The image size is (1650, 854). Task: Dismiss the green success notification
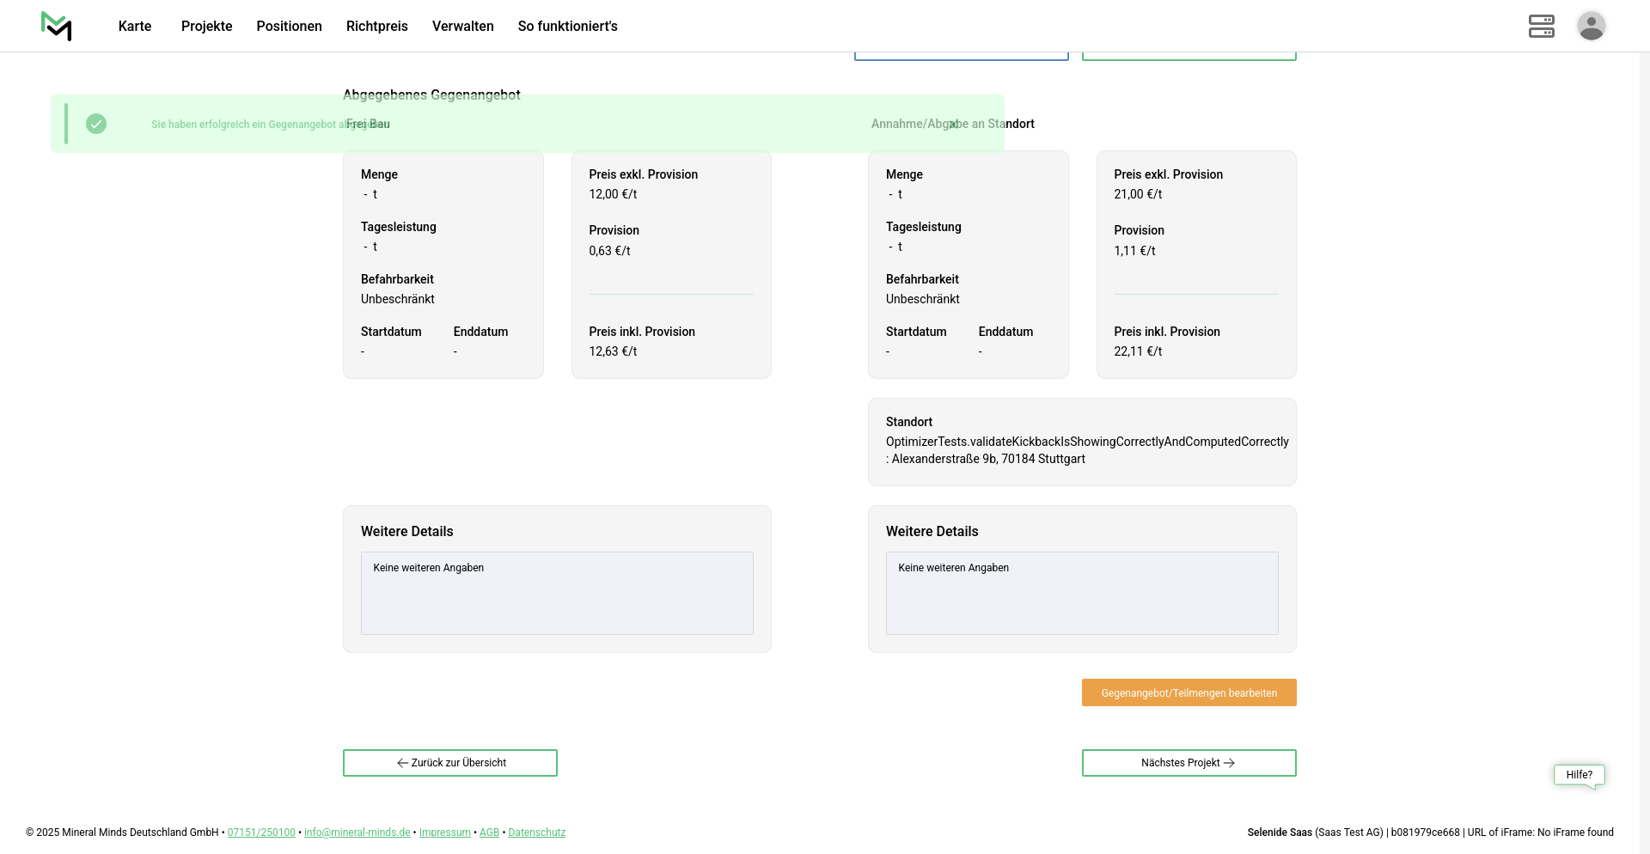tap(953, 124)
